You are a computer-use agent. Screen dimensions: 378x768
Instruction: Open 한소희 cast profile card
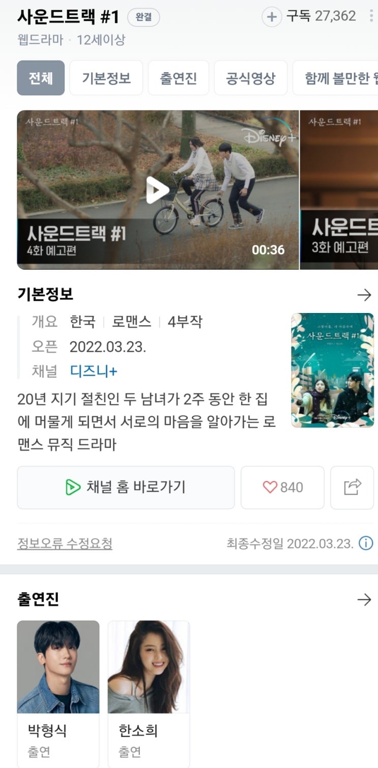pyautogui.click(x=149, y=694)
